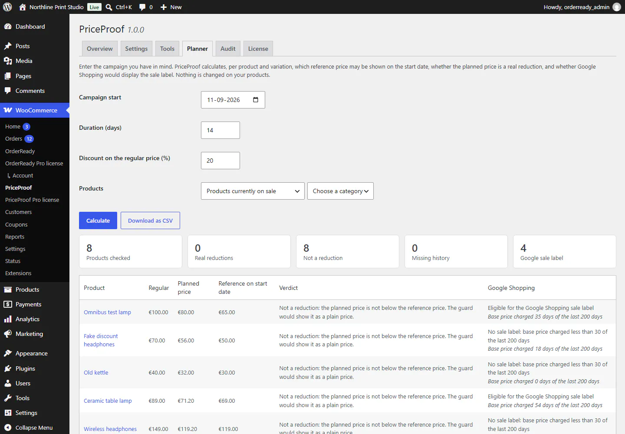Screen dimensions: 625x434
Task: Click the Products checked summary card
Action: [x=131, y=252]
